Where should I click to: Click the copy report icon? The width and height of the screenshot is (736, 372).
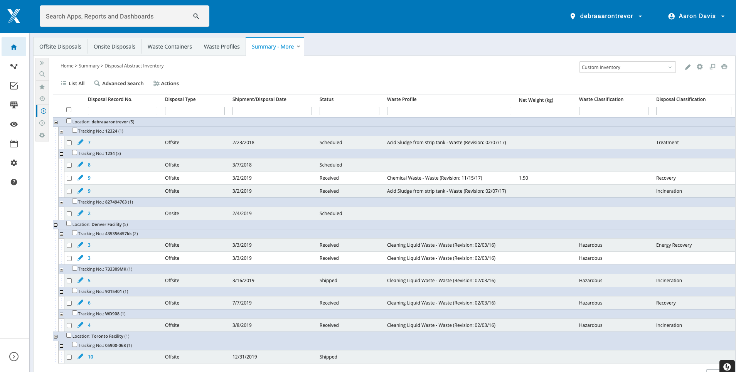click(712, 67)
